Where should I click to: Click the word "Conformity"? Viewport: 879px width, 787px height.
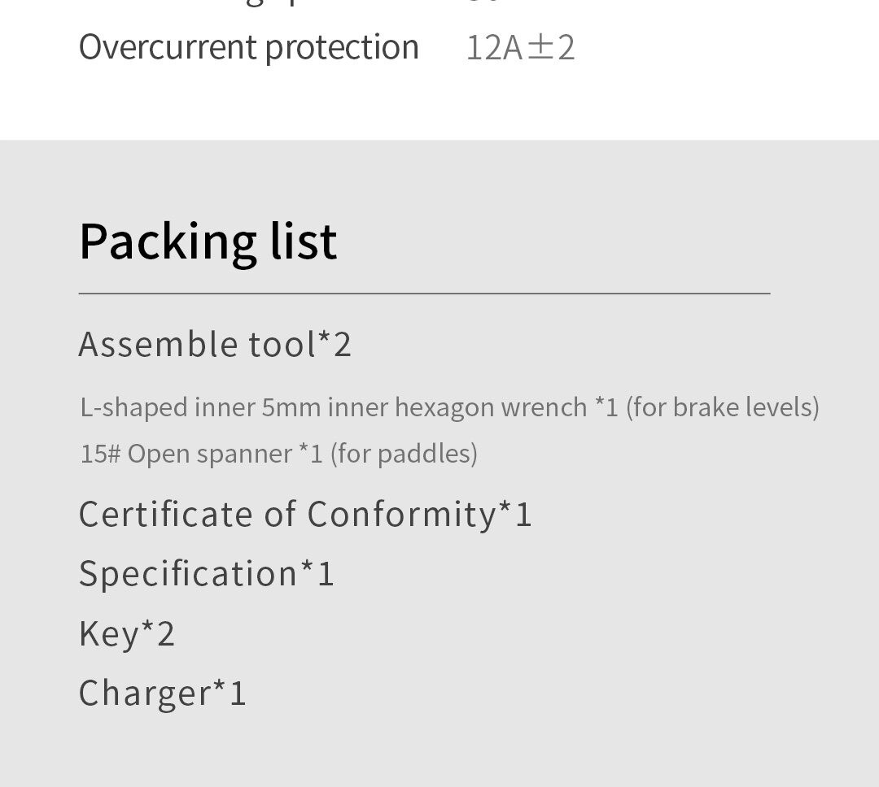click(402, 514)
